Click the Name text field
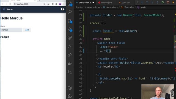This screenshot has height=99, width=176. point(11,30)
